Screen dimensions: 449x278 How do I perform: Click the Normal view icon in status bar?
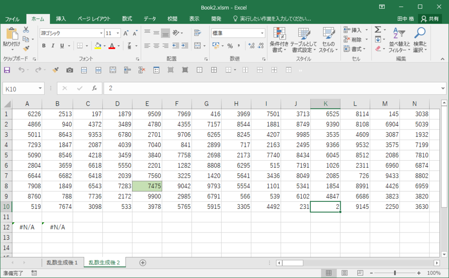pos(329,273)
